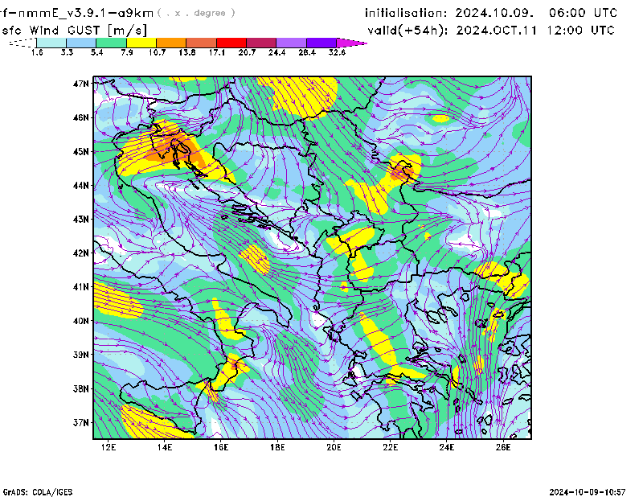This screenshot has height=497, width=643.
Task: Click the 38N latitude label
Action: [x=81, y=388]
